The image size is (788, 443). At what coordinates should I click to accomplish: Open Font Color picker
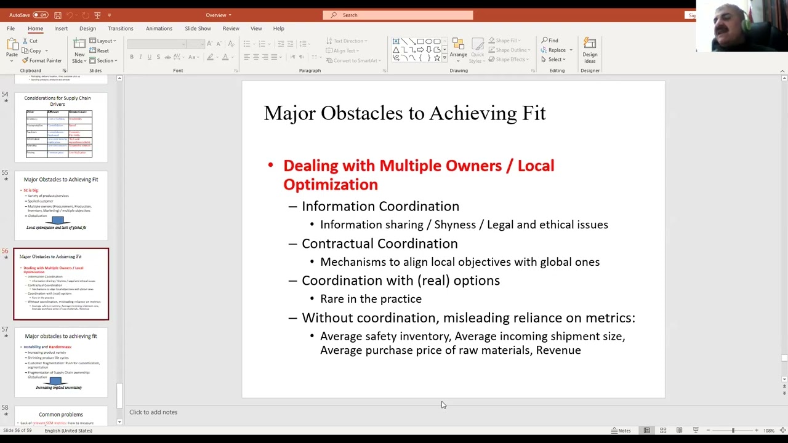click(x=225, y=57)
